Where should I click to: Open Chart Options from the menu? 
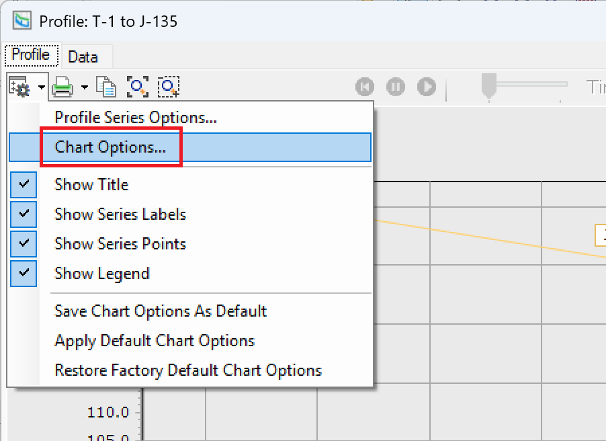110,147
